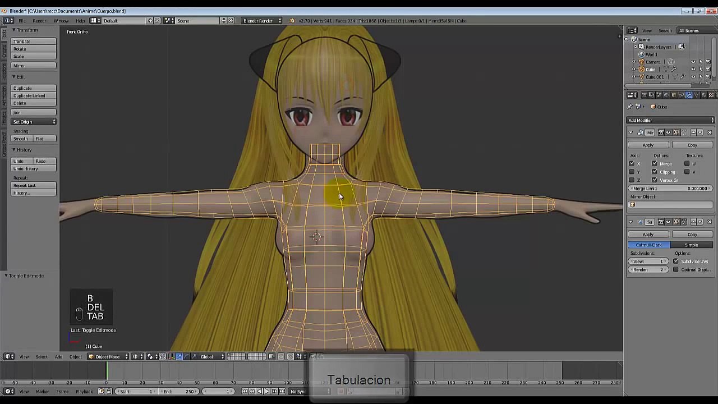
Task: Toggle the Merge option checkbox
Action: [655, 163]
